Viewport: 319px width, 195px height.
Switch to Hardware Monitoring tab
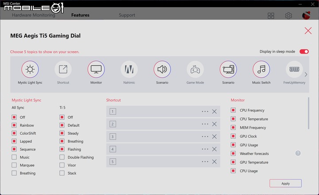[x=34, y=15]
